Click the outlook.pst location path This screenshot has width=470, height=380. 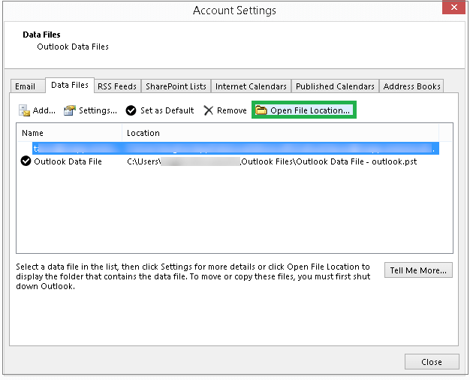[272, 161]
